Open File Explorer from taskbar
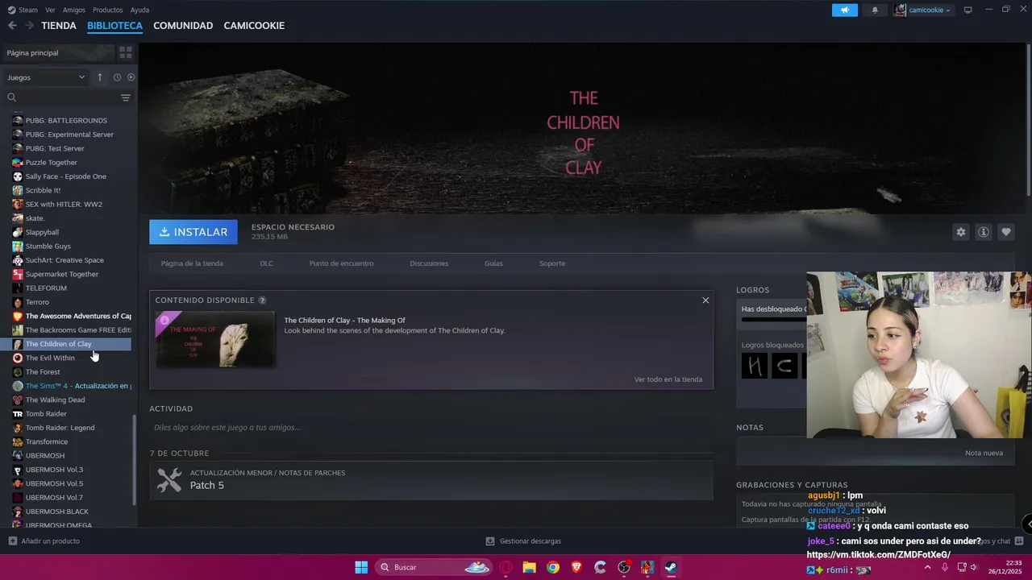 [x=530, y=567]
